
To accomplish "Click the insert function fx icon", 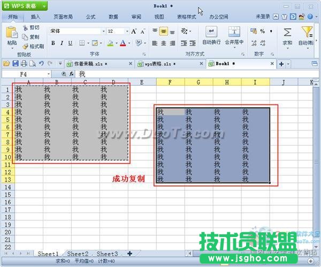I will [x=71, y=74].
